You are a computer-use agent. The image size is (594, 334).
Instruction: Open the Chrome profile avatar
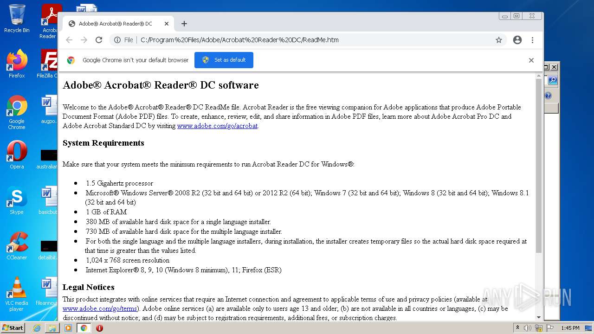pos(517,40)
